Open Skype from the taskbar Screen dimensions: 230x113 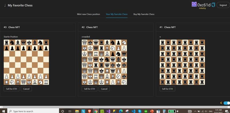[140, 111]
